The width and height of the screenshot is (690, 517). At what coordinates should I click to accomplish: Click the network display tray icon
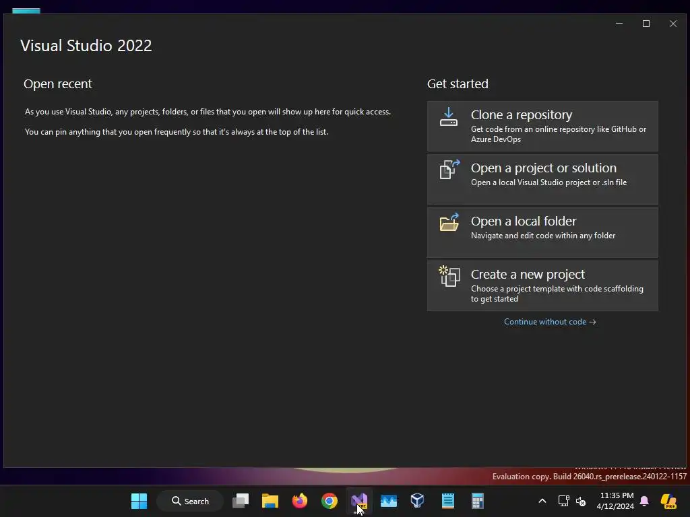click(x=563, y=501)
